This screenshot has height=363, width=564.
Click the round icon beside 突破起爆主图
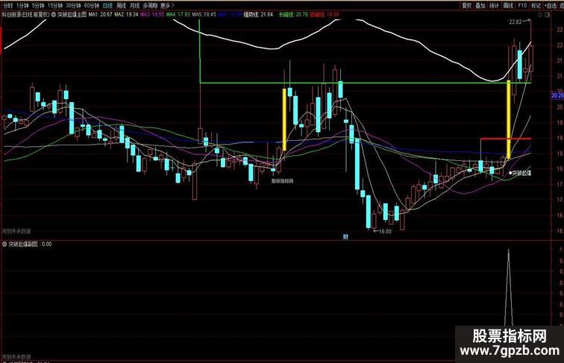(54, 15)
